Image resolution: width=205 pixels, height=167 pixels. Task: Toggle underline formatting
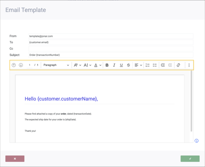[x=121, y=65]
